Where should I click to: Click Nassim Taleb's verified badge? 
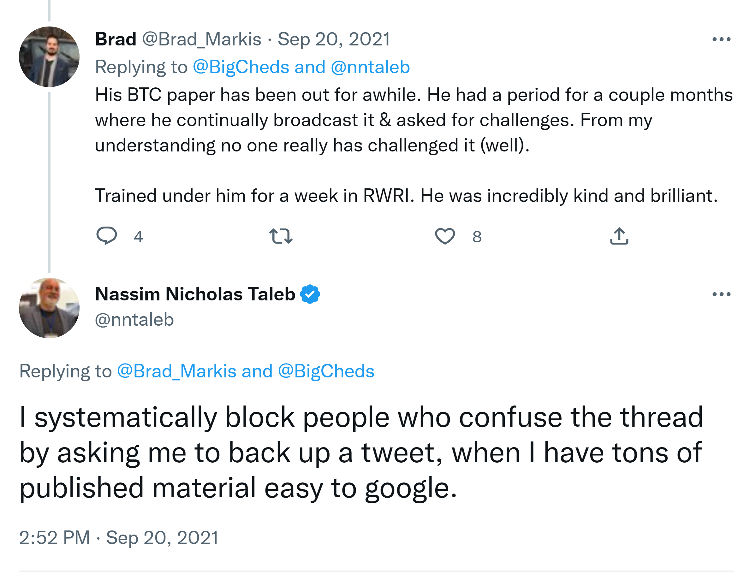coord(310,294)
